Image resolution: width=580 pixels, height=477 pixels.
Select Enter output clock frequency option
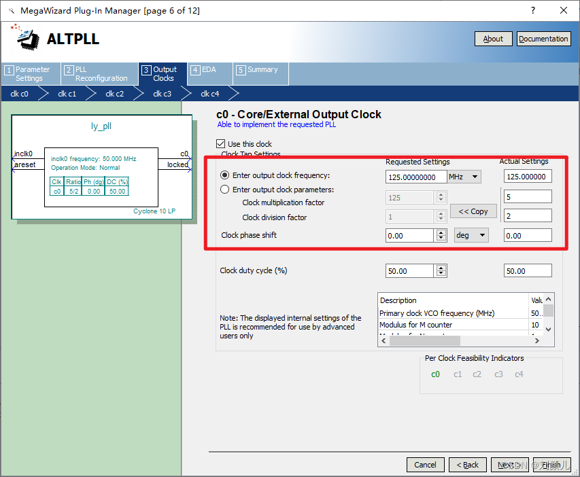225,176
